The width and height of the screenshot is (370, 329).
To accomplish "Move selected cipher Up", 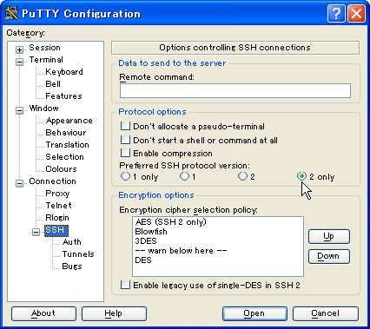I will [329, 236].
